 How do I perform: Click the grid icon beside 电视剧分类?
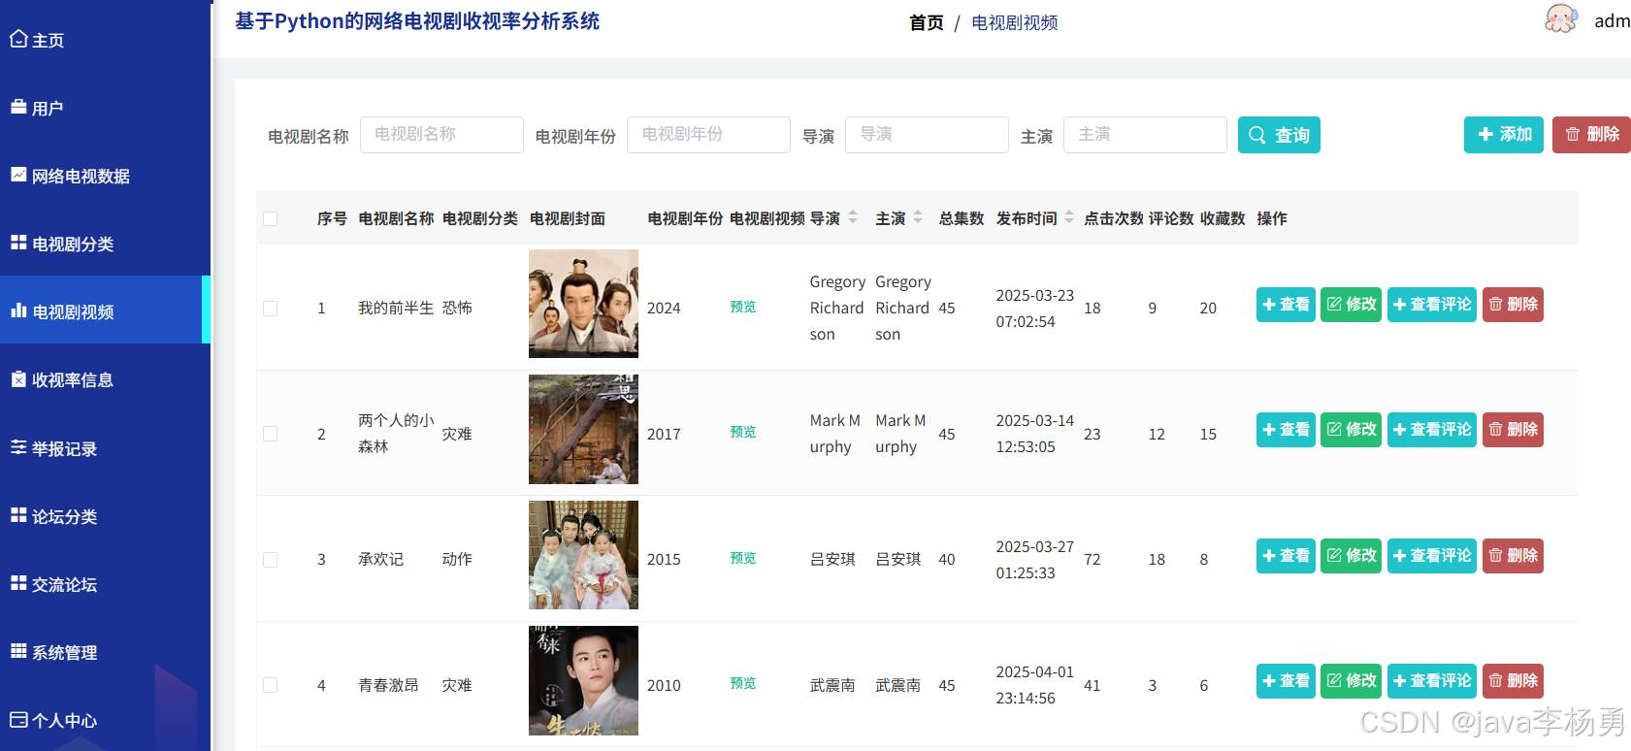(x=18, y=243)
